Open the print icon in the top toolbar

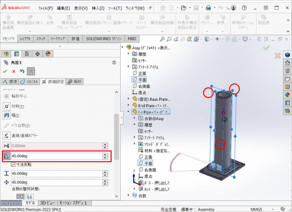pyautogui.click(x=208, y=7)
